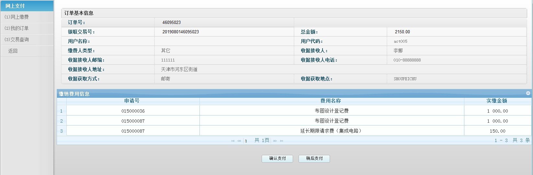The width and height of the screenshot is (533, 175).
Task: Select row 1 with application 015000036
Action: [x=133, y=111]
